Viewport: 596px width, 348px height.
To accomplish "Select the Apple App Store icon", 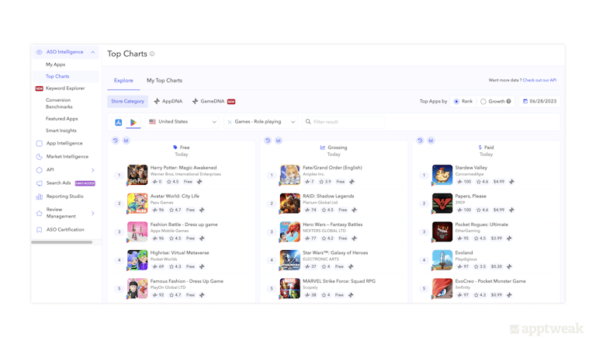I will (x=119, y=122).
